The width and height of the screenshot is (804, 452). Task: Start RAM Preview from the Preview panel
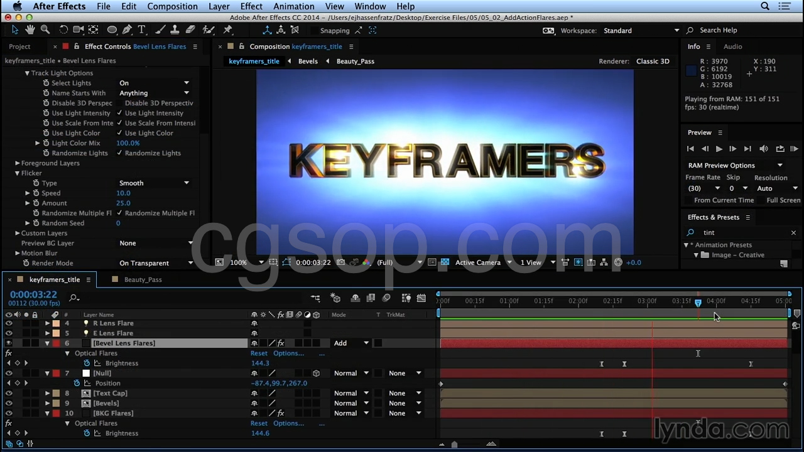click(x=794, y=149)
